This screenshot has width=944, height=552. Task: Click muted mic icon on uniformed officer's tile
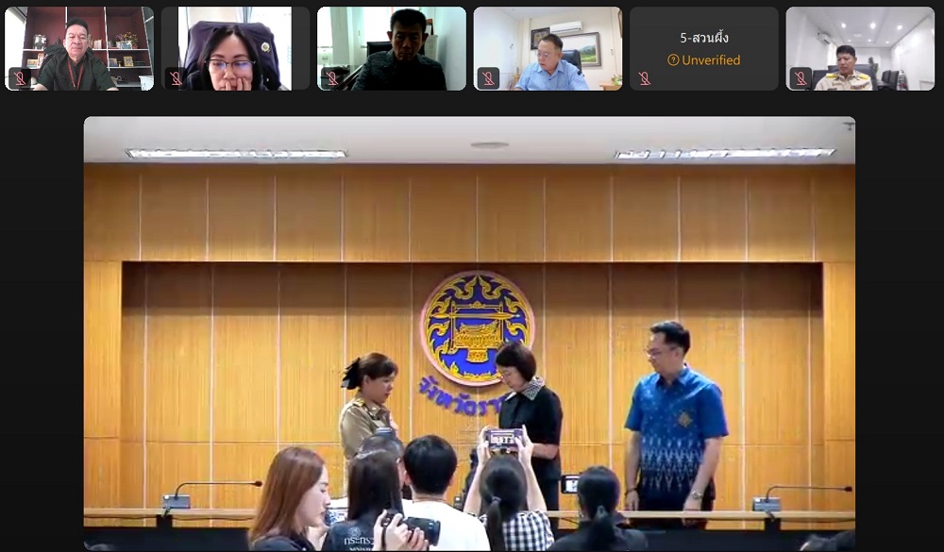pos(801,78)
